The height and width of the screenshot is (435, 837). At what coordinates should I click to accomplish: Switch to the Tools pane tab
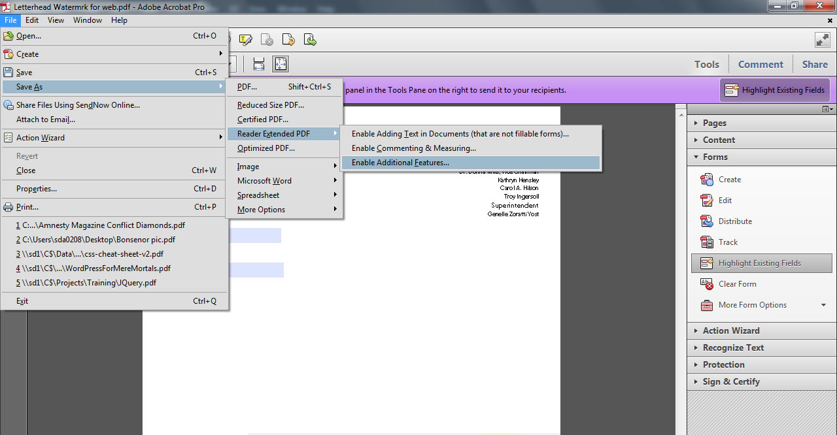click(706, 64)
